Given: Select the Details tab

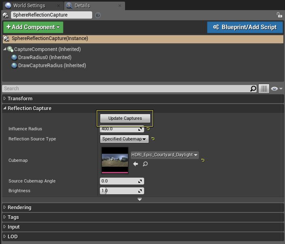Looking at the screenshot, I should click(82, 6).
